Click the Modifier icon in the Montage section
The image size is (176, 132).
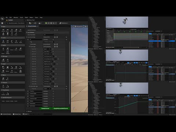(x=3, y=60)
